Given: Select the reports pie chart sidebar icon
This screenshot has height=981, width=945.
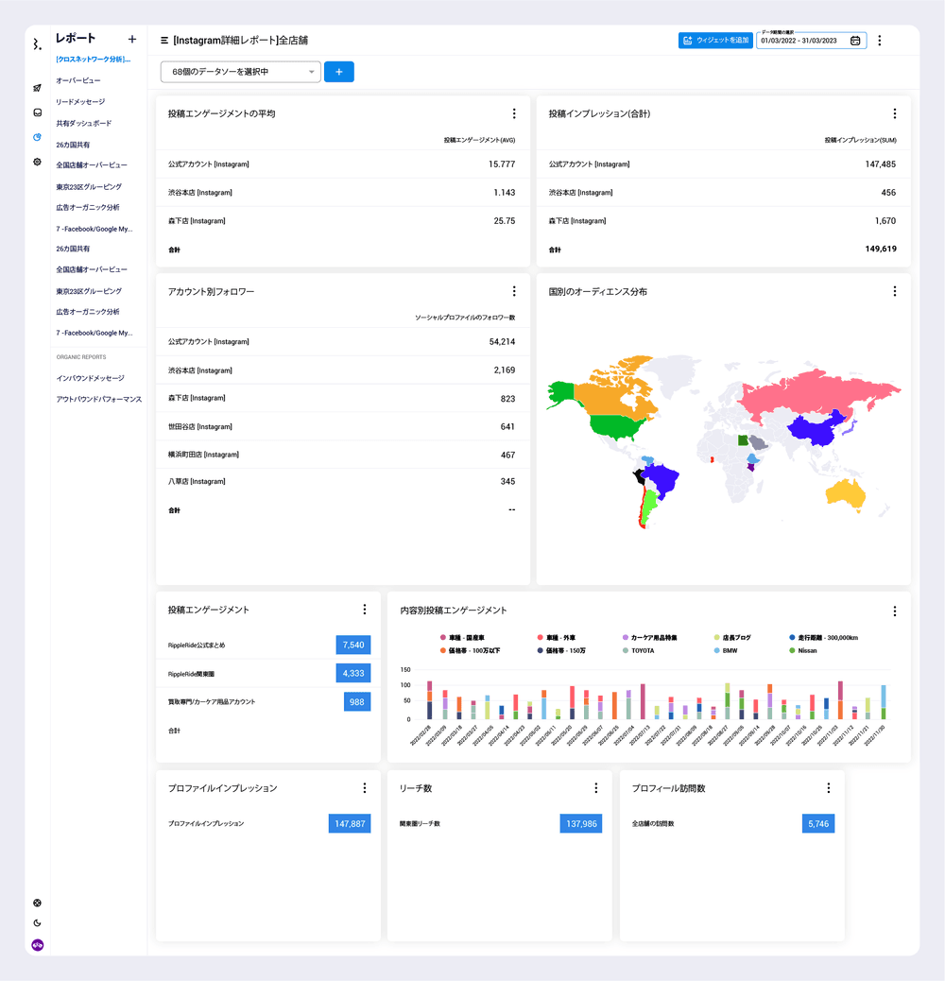Looking at the screenshot, I should tap(37, 137).
